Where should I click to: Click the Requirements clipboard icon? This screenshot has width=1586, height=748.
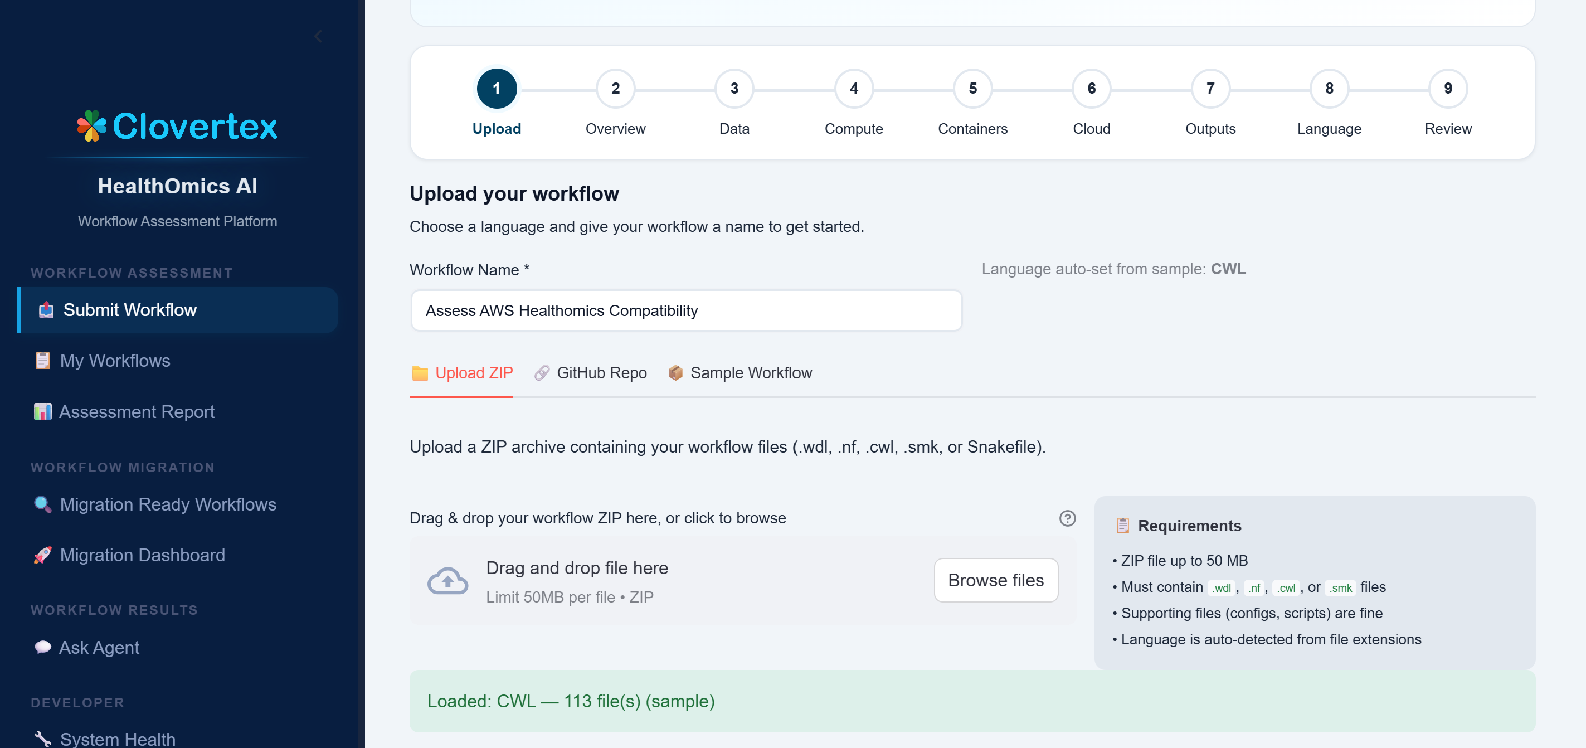pos(1122,526)
